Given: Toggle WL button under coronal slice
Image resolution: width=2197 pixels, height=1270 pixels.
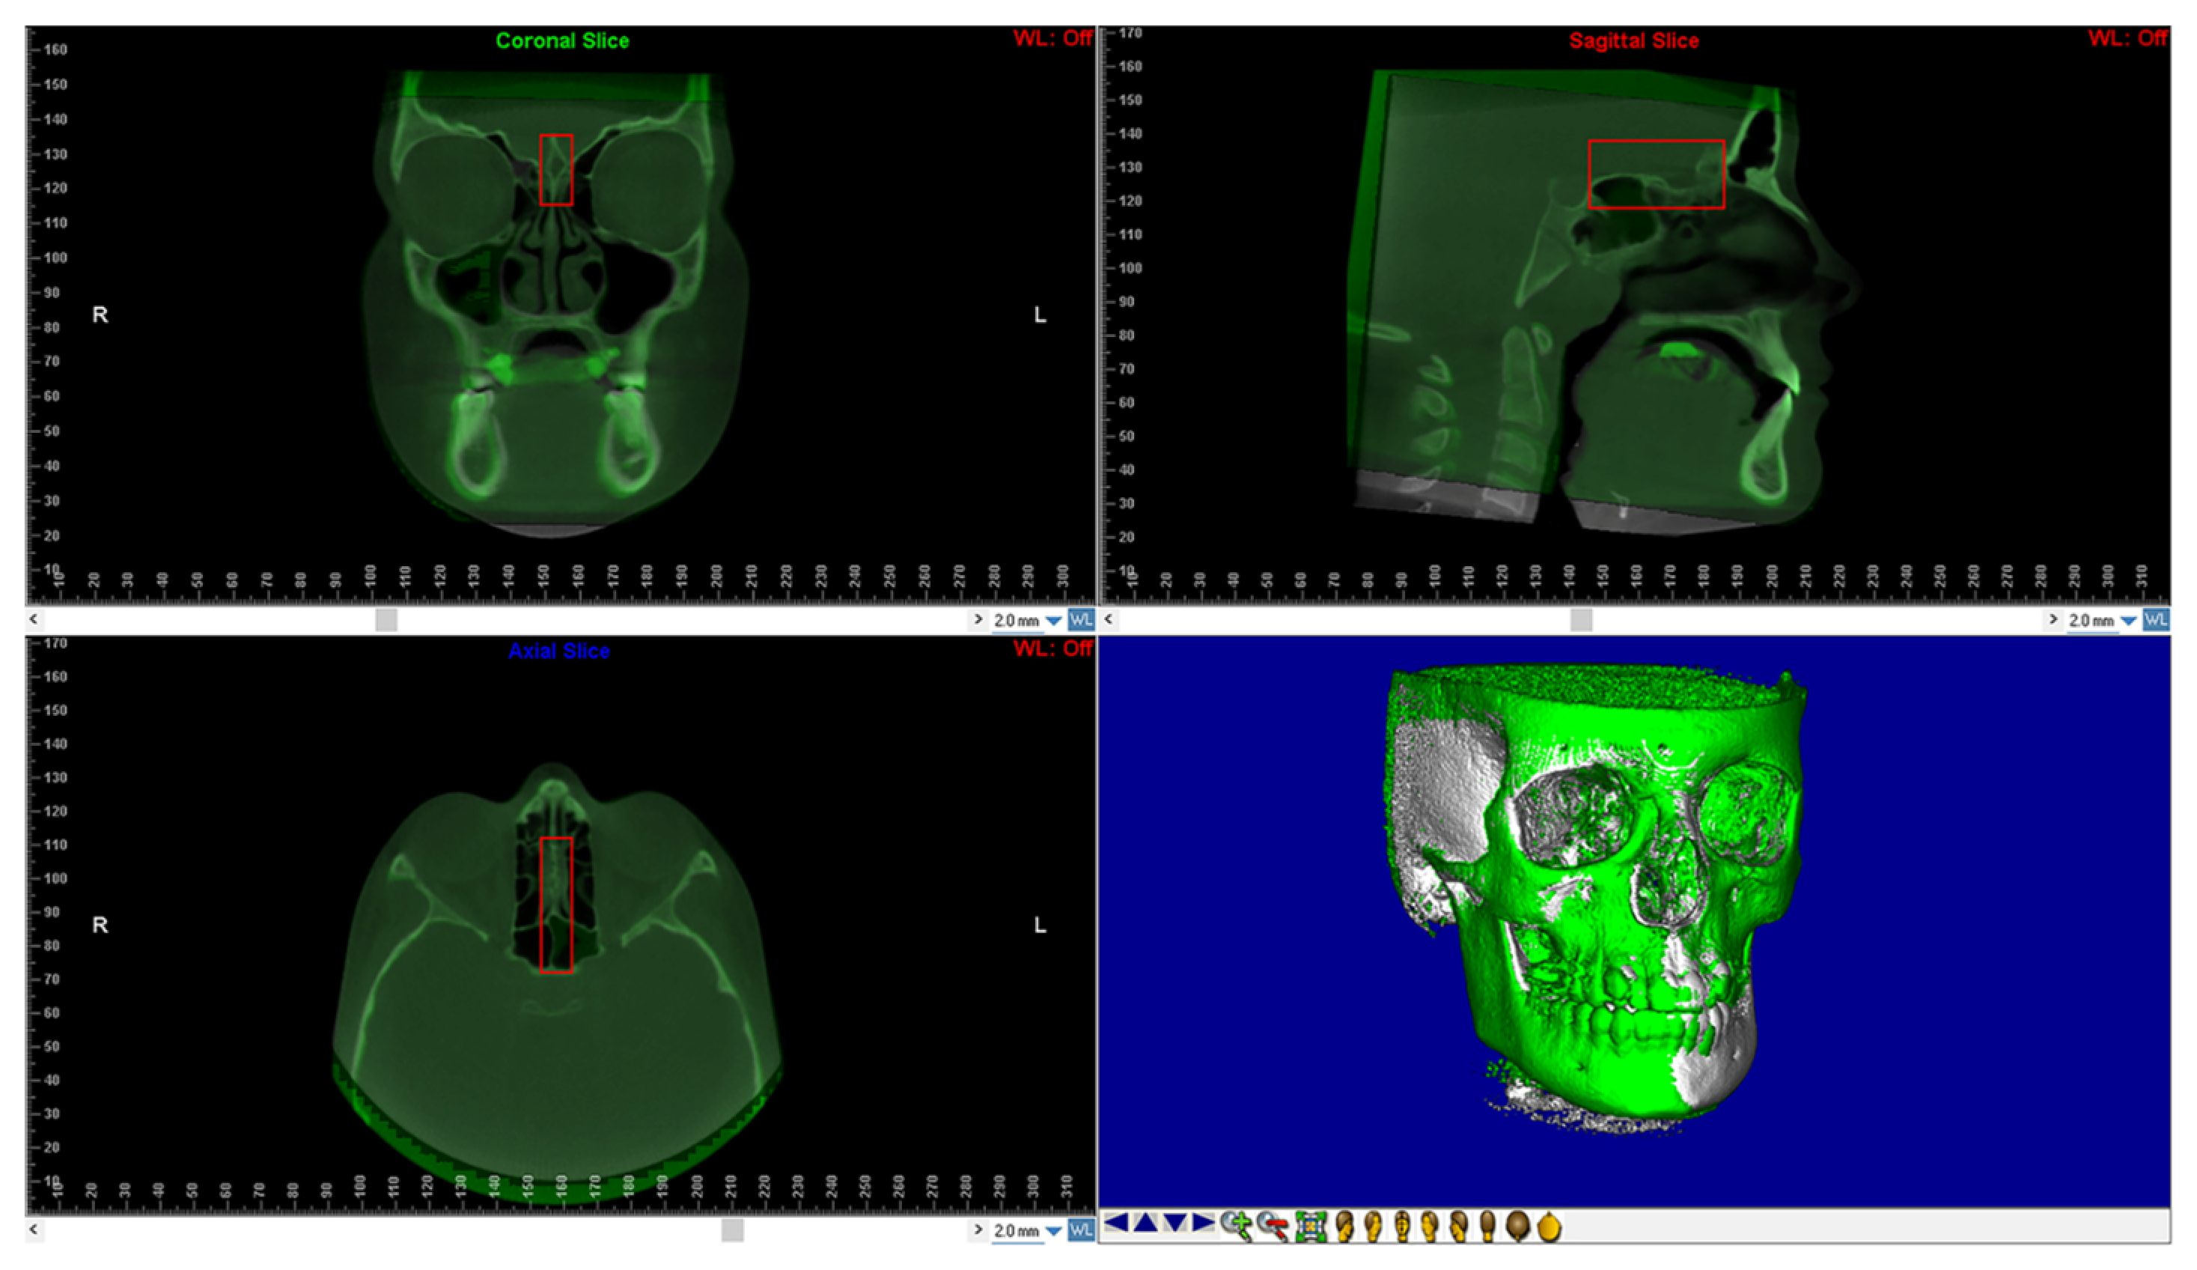Looking at the screenshot, I should point(1081,620).
